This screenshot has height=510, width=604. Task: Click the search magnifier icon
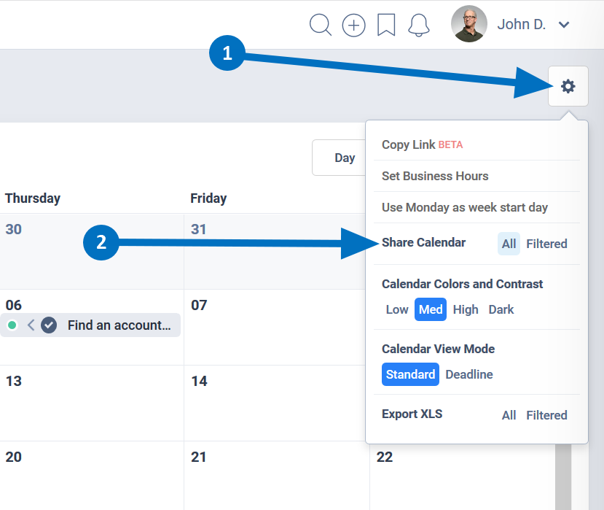pyautogui.click(x=321, y=25)
